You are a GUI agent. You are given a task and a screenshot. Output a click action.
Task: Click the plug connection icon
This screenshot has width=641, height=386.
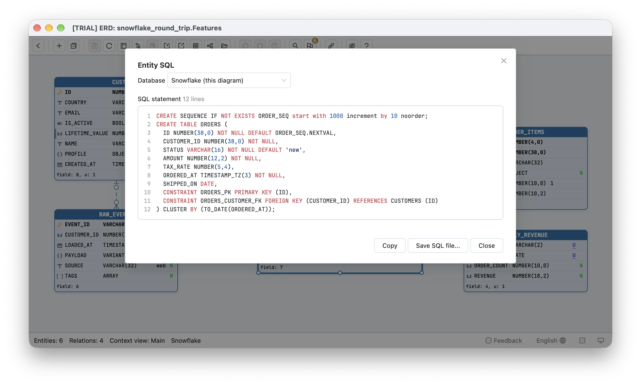pos(331,46)
